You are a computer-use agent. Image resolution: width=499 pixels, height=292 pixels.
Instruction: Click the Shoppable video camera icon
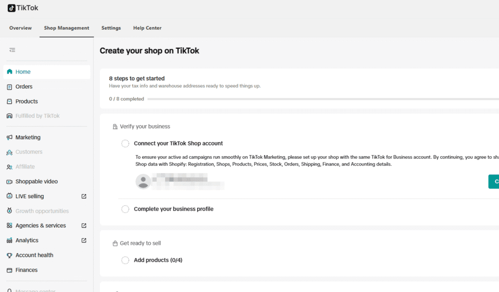pos(10,182)
